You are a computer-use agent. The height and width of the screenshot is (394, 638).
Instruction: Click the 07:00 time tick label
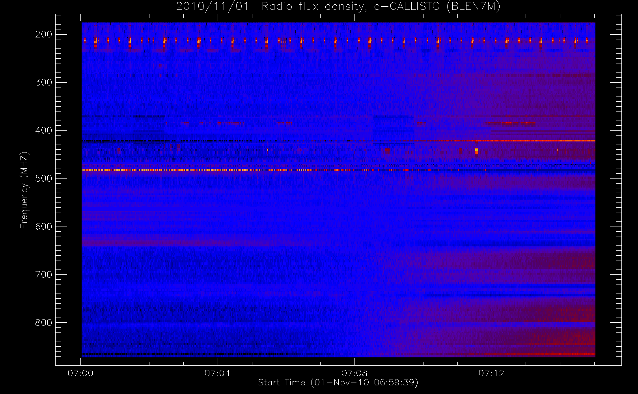[80, 373]
